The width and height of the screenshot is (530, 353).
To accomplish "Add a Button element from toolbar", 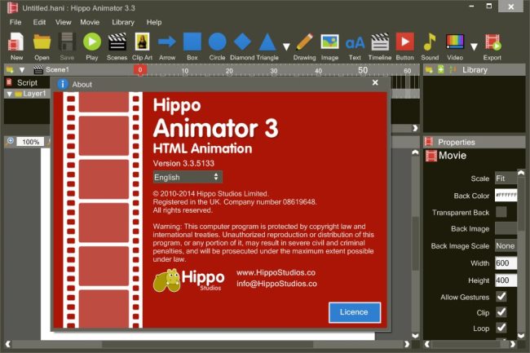I will [405, 46].
